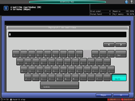Tap the V key
This screenshot has width=135, height=101.
click(52, 78)
